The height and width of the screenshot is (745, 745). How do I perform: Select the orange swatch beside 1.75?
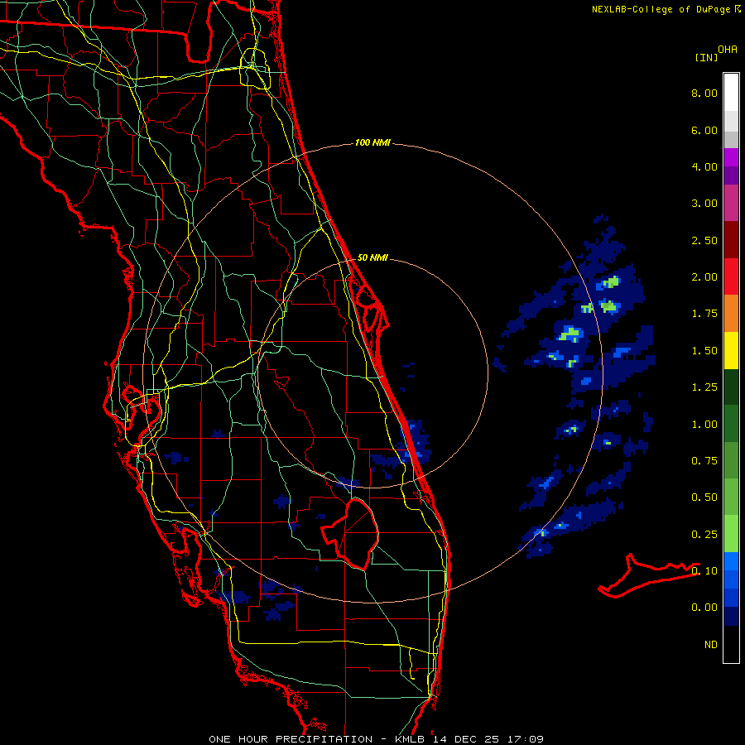click(x=731, y=313)
